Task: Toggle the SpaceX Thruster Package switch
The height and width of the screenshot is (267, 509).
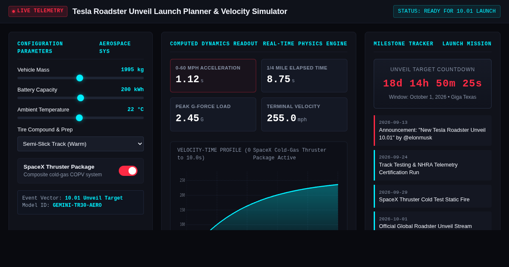Action: [128, 171]
